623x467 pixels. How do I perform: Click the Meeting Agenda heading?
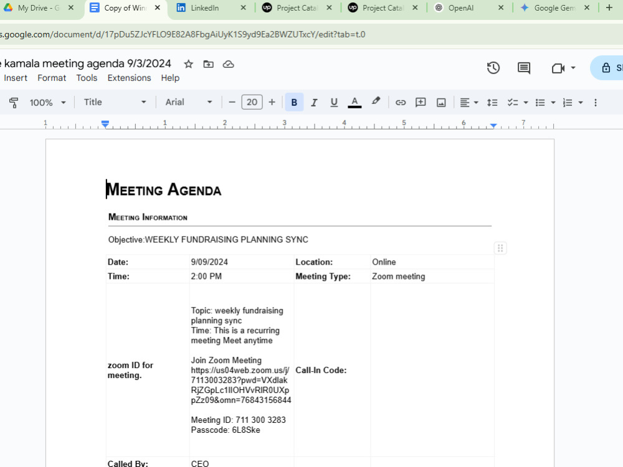coord(163,189)
